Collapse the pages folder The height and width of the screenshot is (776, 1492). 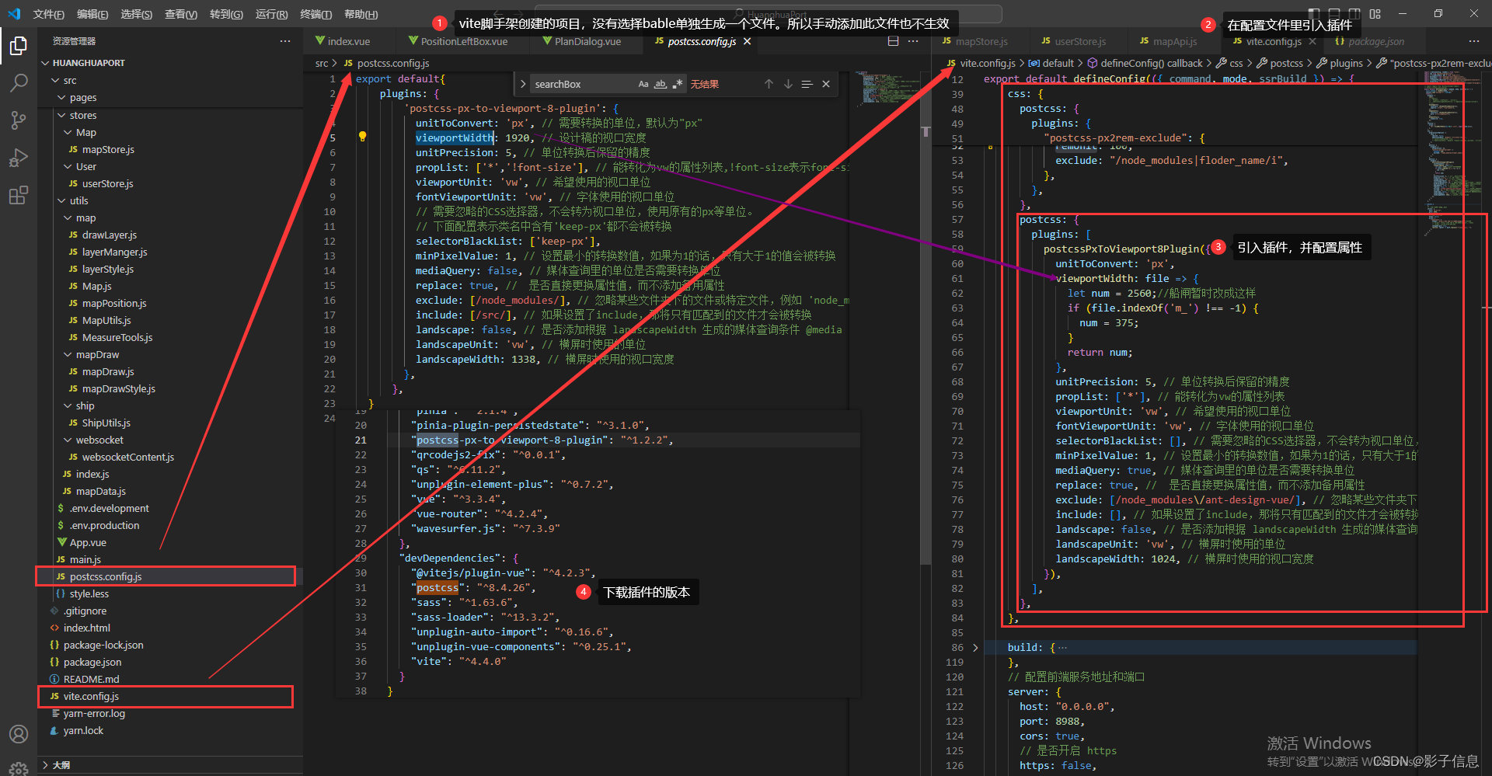tap(61, 97)
